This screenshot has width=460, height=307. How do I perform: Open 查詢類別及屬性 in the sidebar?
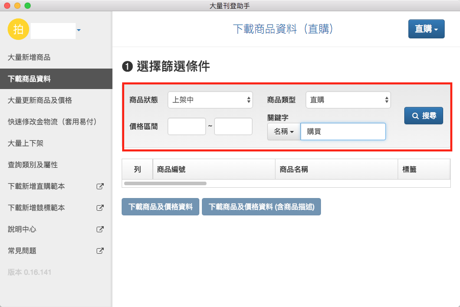tap(33, 165)
